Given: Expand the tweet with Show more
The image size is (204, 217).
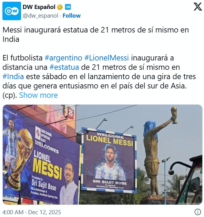Looking at the screenshot, I should point(38,95).
